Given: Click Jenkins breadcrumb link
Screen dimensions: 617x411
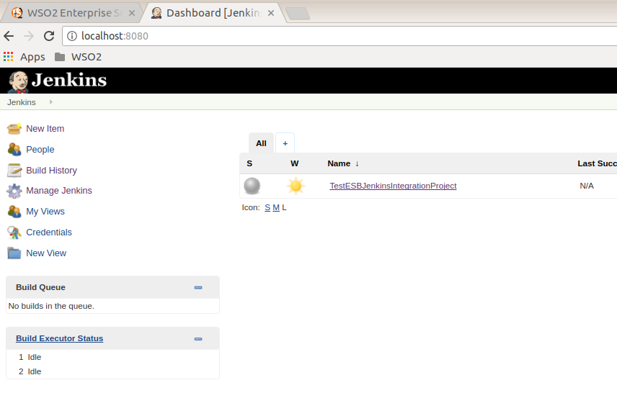Looking at the screenshot, I should (21, 102).
